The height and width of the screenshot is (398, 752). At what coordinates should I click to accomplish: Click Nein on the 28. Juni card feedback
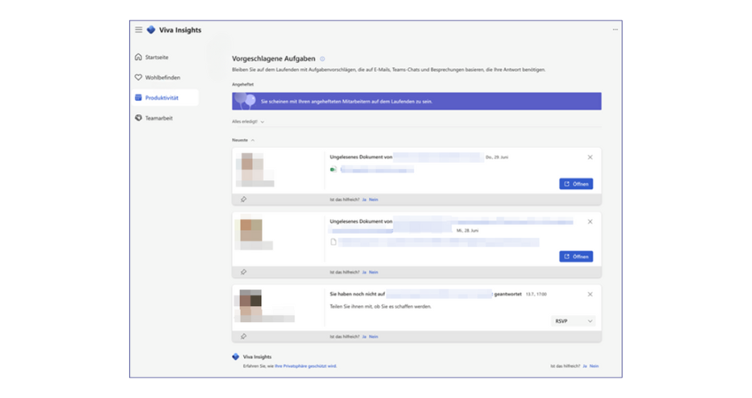373,272
